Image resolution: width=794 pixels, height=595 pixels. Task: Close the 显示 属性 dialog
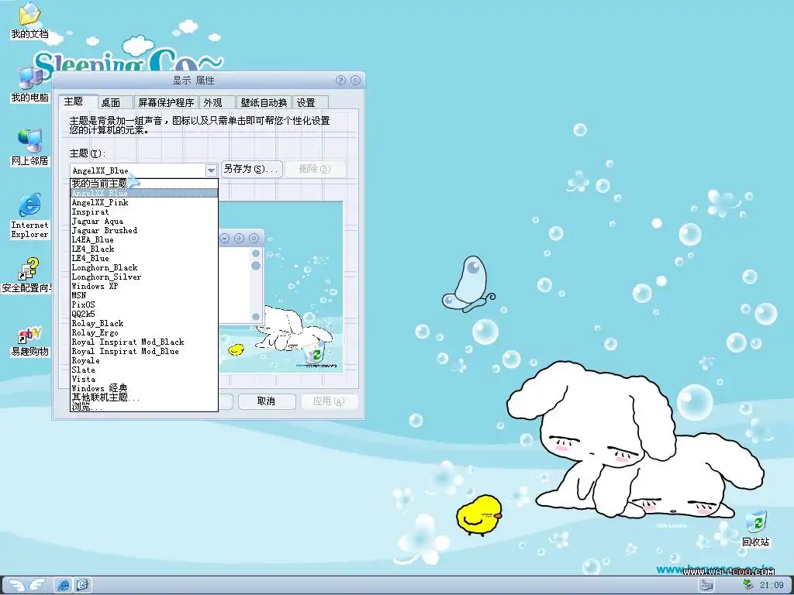[355, 81]
